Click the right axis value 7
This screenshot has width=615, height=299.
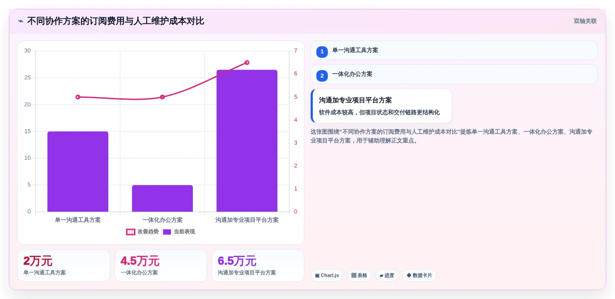coord(296,51)
